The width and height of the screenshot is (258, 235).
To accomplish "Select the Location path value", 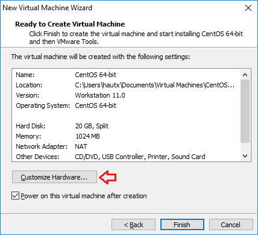I will [155, 85].
